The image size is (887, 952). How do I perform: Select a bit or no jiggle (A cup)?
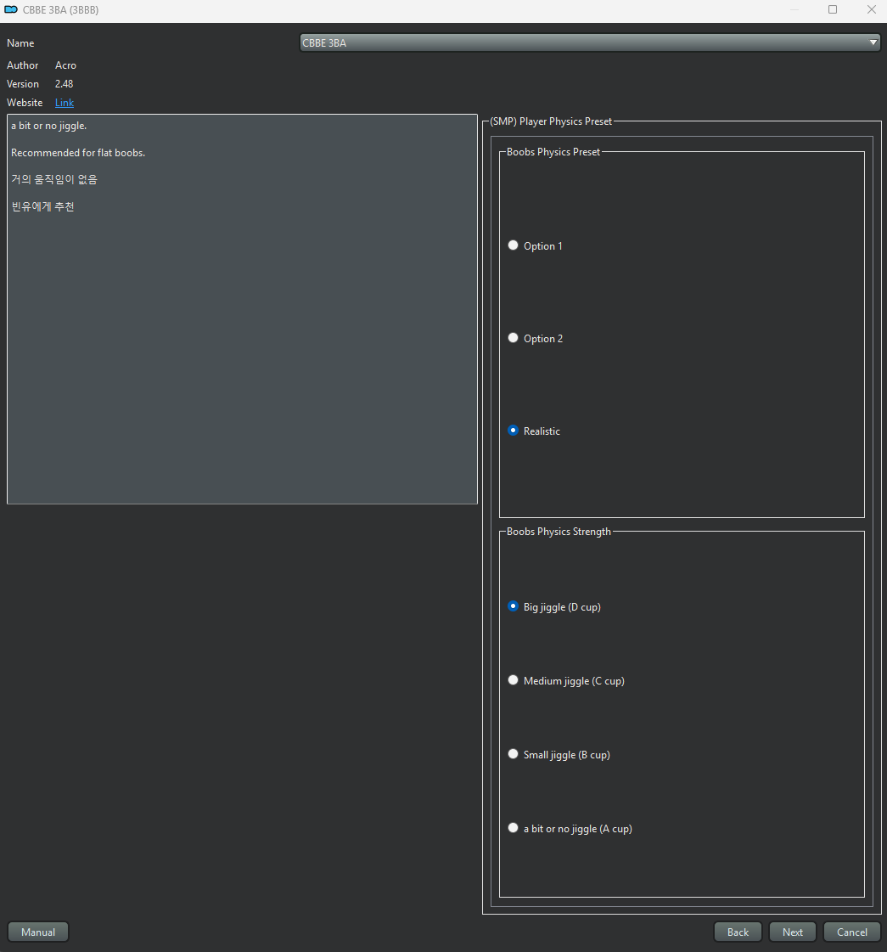click(570, 829)
